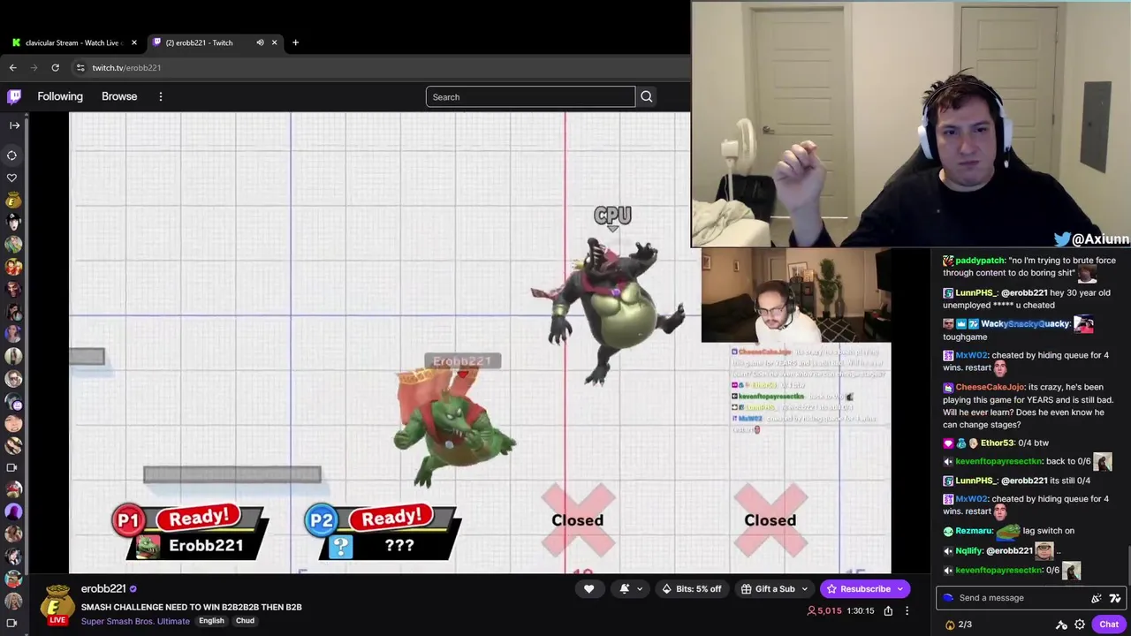Go back with browser back arrow
This screenshot has width=1131, height=636.
click(x=13, y=68)
